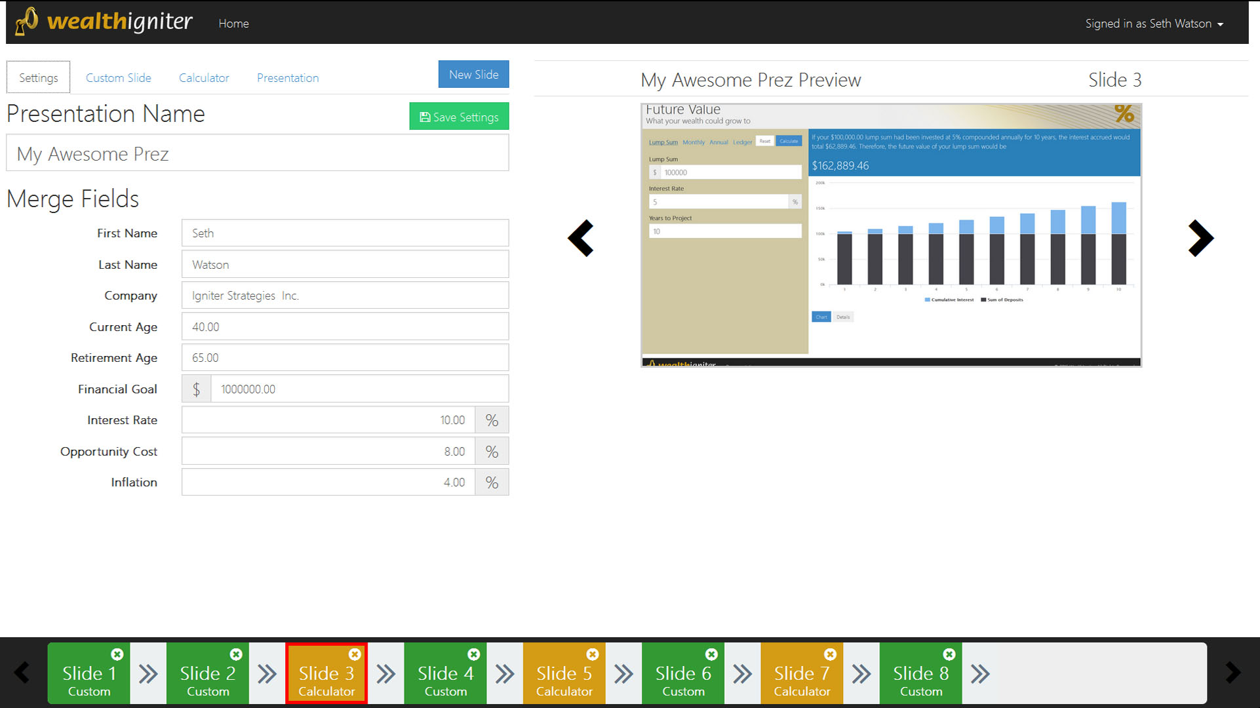1260x708 pixels.
Task: Remove Slide 5 using its X icon
Action: pyautogui.click(x=593, y=654)
